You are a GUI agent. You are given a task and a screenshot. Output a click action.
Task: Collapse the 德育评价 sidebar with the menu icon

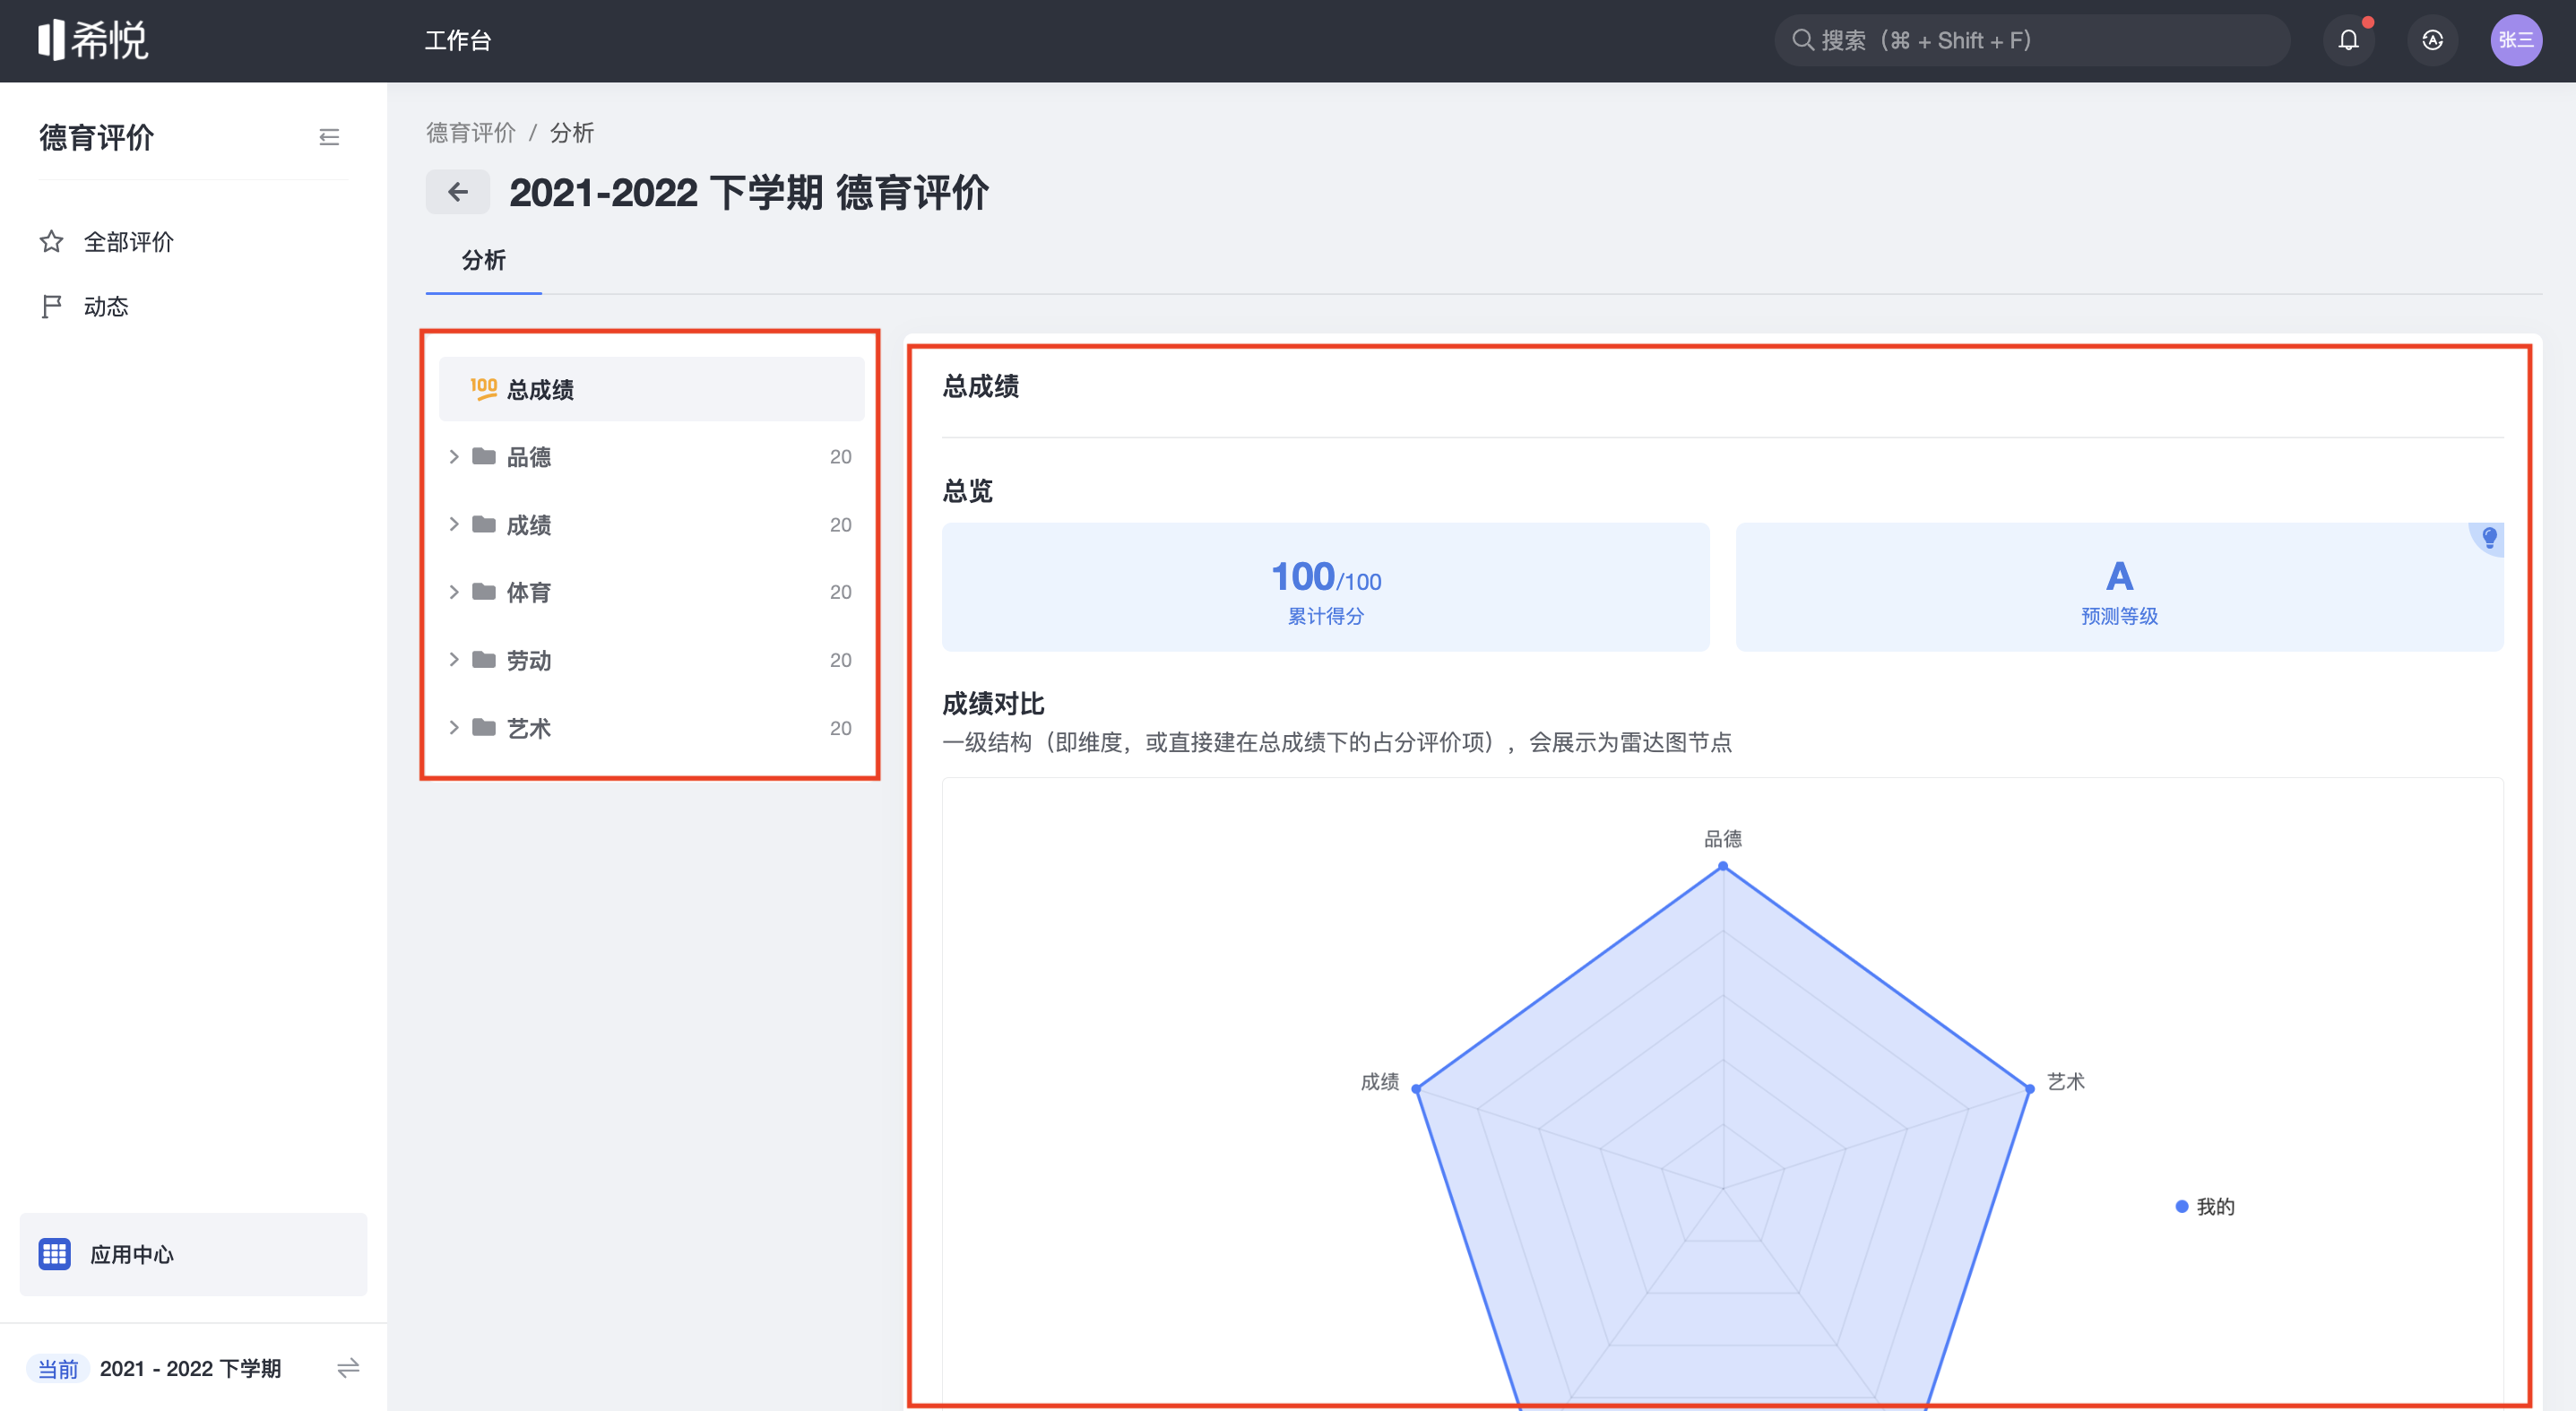pyautogui.click(x=329, y=137)
